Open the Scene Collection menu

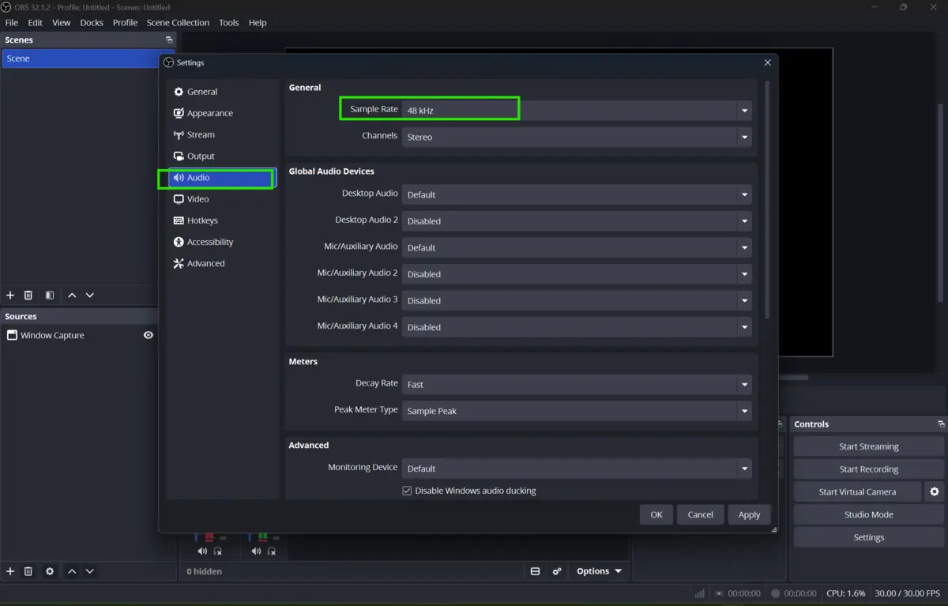pyautogui.click(x=178, y=23)
